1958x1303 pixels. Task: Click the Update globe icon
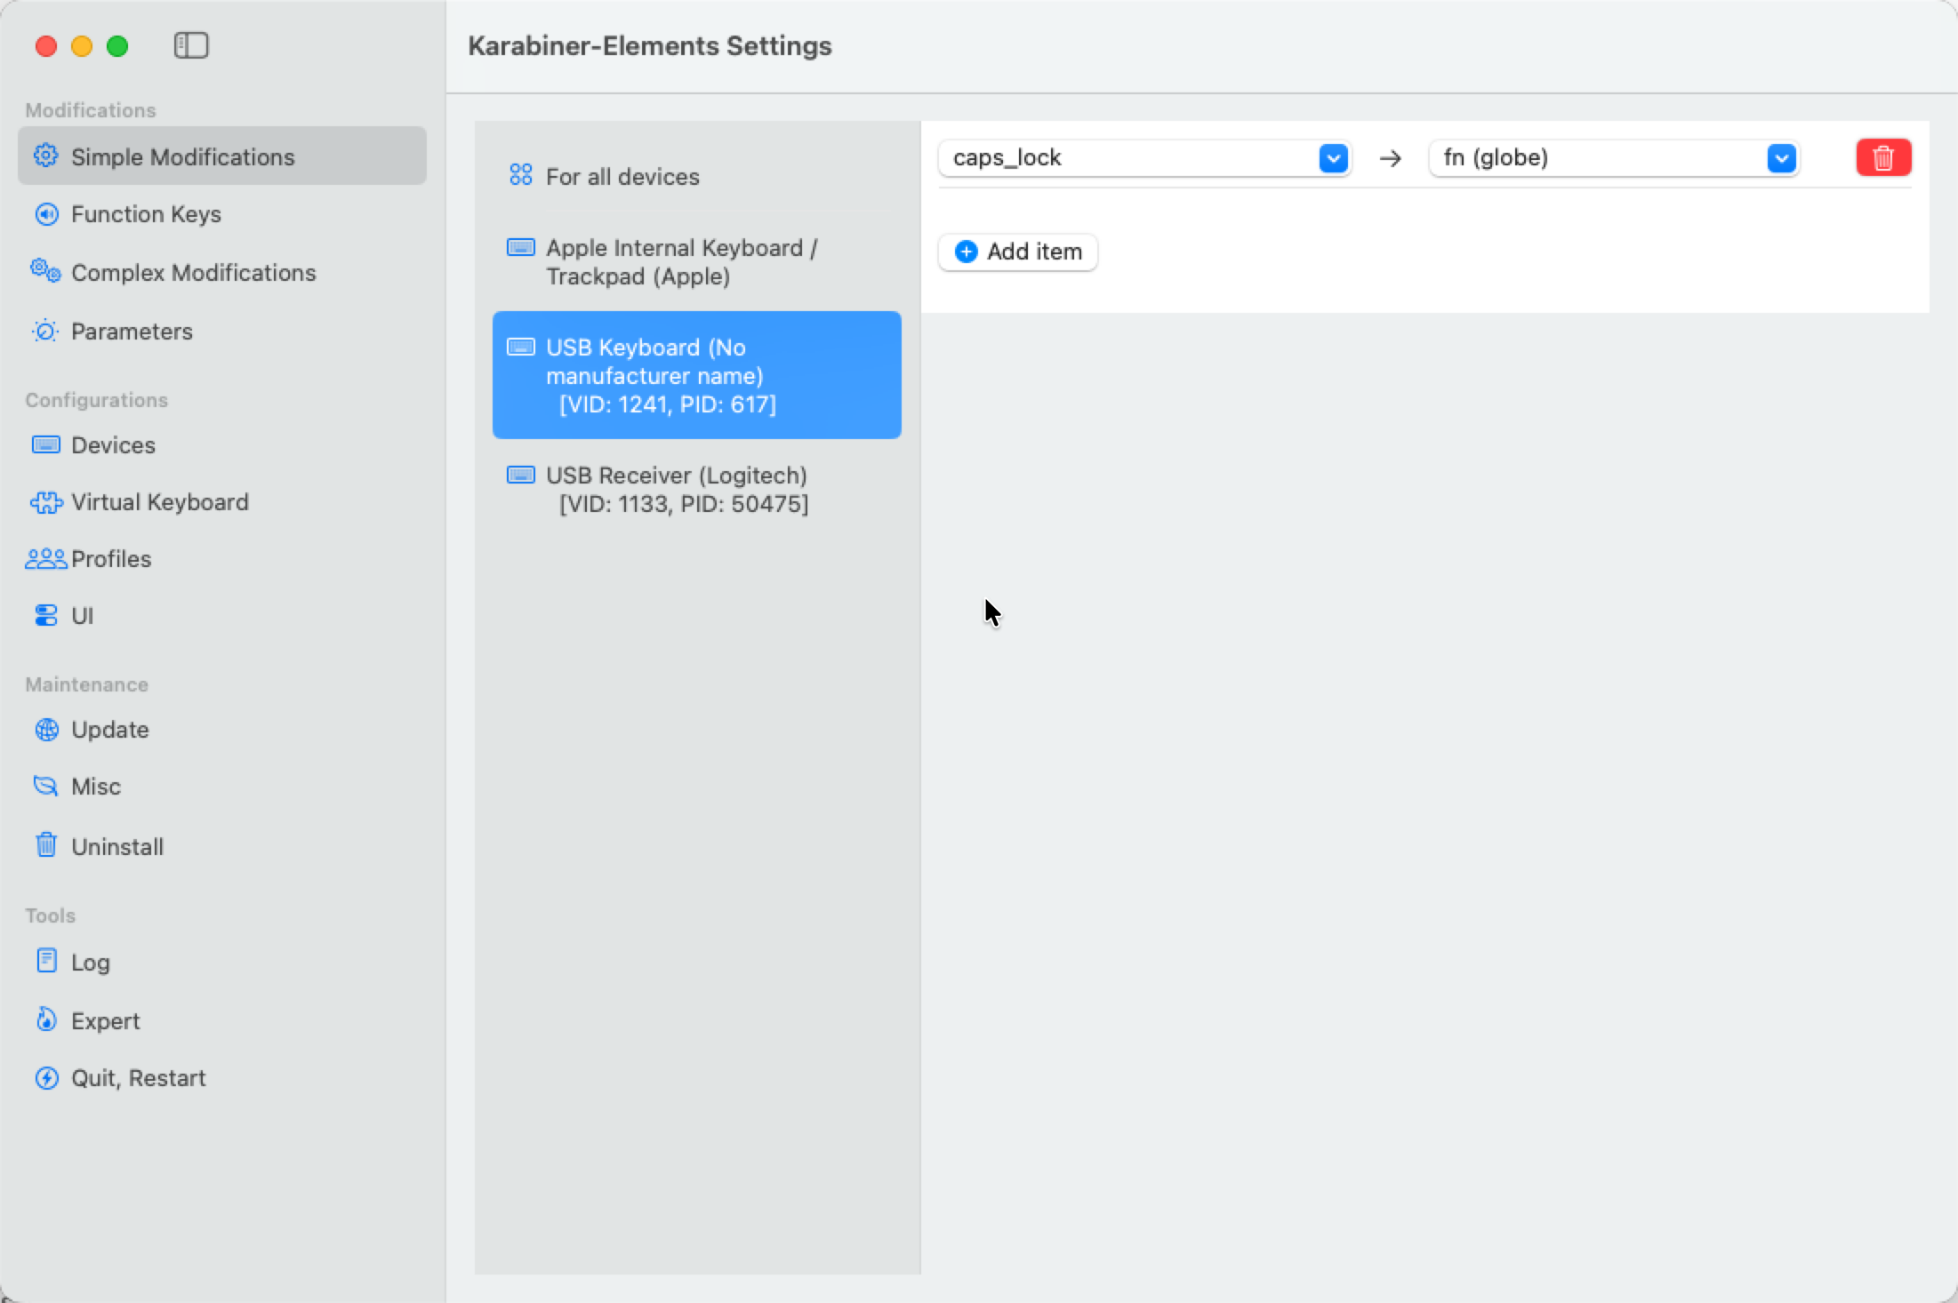pyautogui.click(x=46, y=730)
